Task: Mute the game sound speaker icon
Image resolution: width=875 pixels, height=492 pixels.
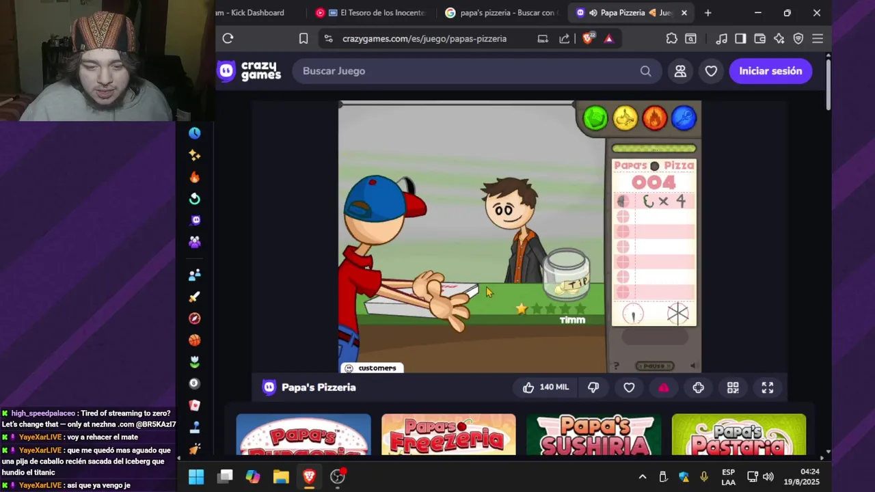Action: coord(693,366)
